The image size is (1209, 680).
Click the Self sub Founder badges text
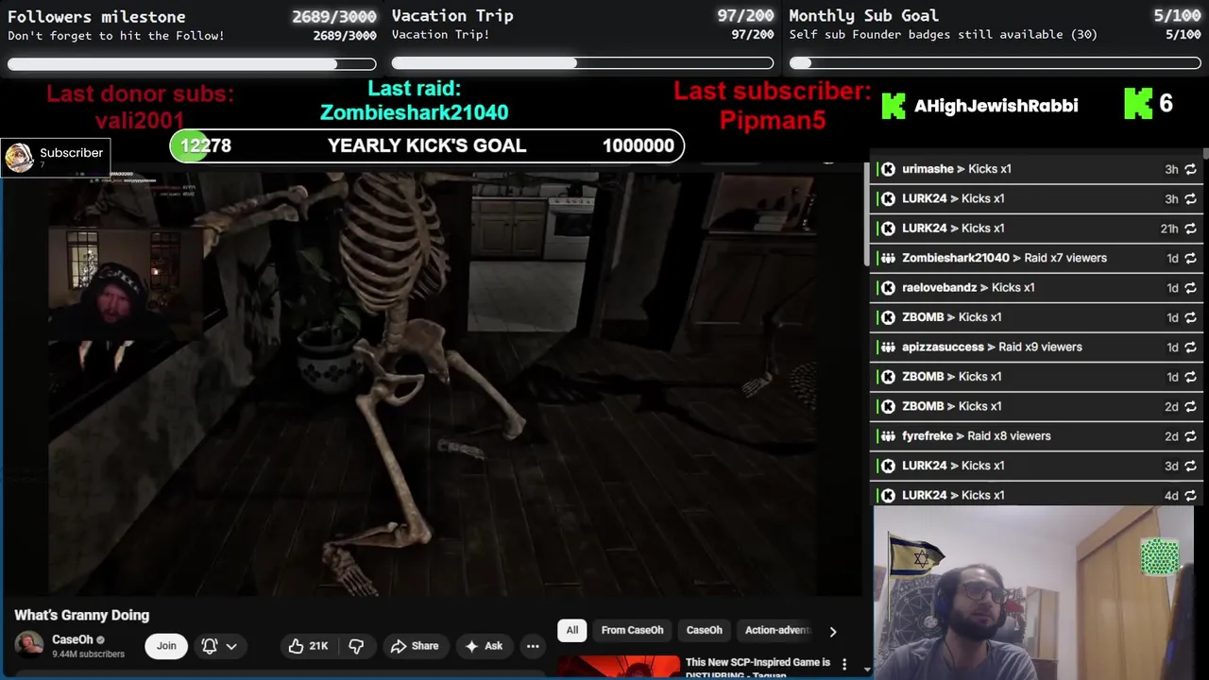pyautogui.click(x=944, y=35)
